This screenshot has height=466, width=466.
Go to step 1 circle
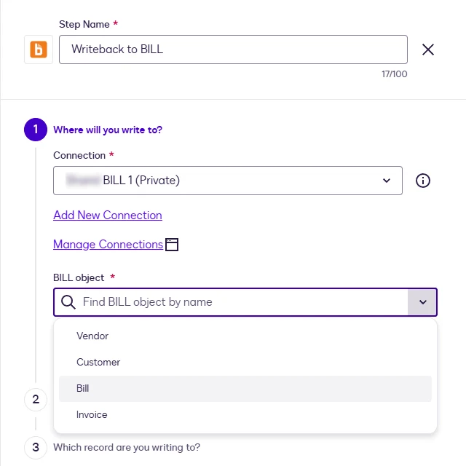36,130
